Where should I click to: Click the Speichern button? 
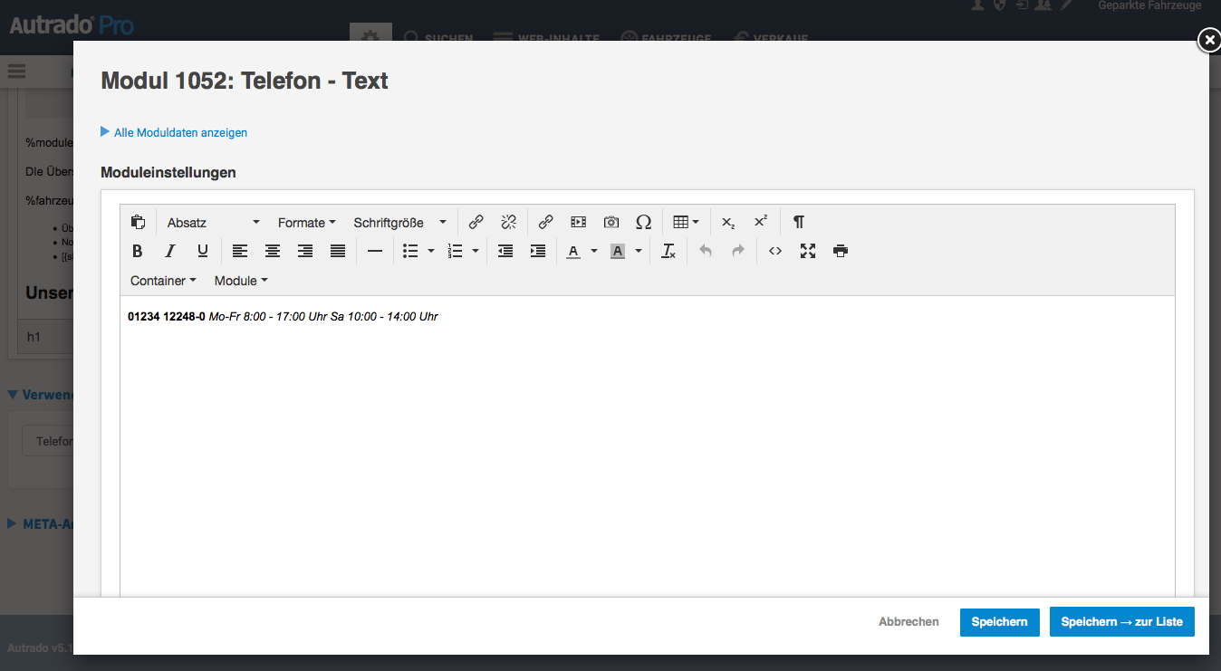[999, 622]
